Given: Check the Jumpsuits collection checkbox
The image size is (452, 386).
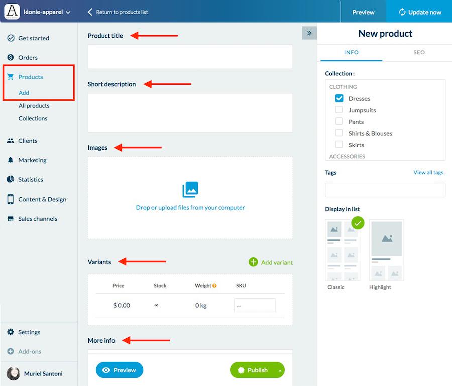Looking at the screenshot, I should click(339, 110).
